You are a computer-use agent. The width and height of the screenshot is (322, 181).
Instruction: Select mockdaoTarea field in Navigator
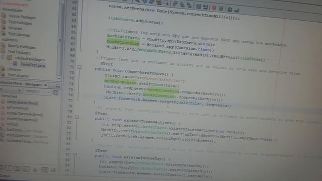click(x=27, y=141)
